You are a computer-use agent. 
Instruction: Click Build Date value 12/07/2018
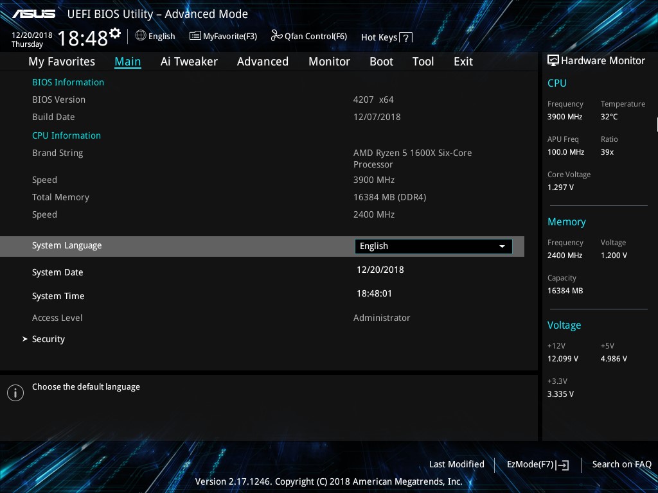click(x=377, y=117)
